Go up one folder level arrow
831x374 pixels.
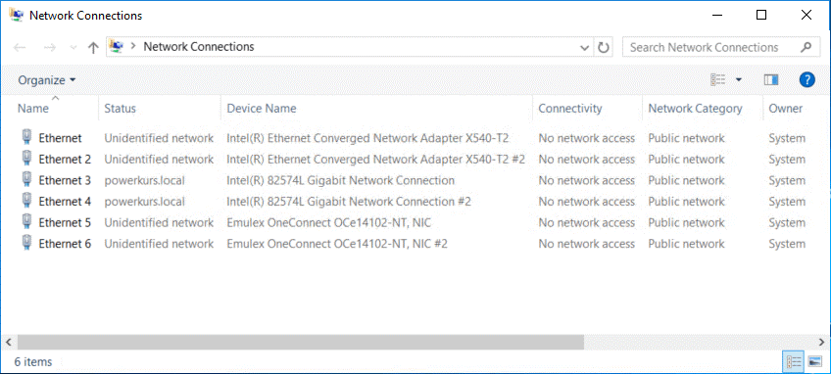[x=93, y=47]
